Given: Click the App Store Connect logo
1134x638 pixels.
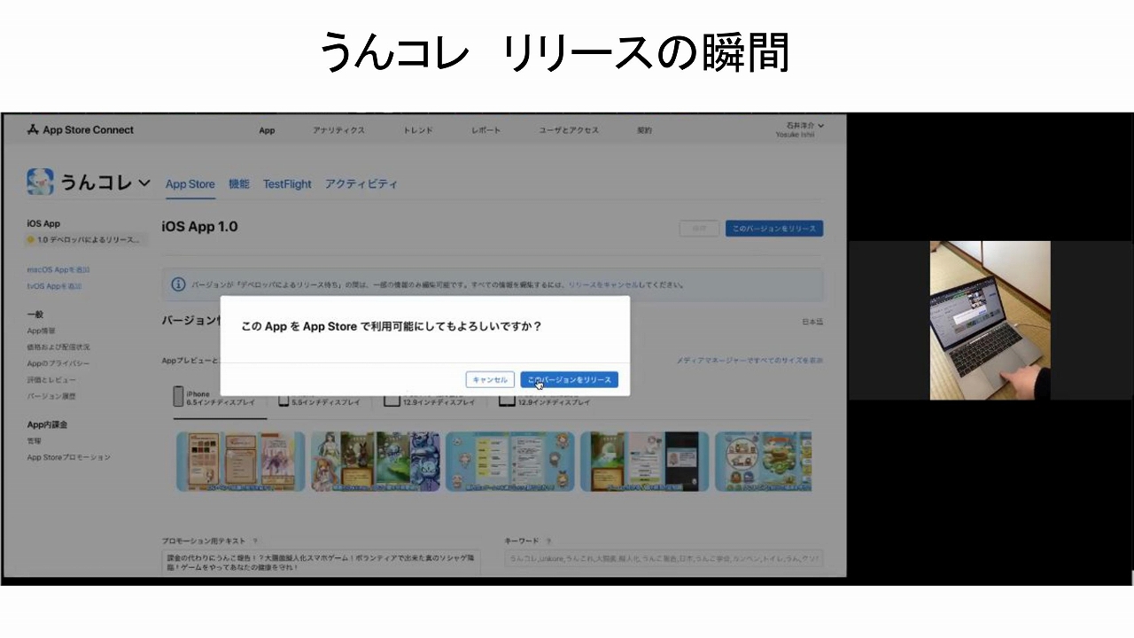Looking at the screenshot, I should pyautogui.click(x=34, y=130).
